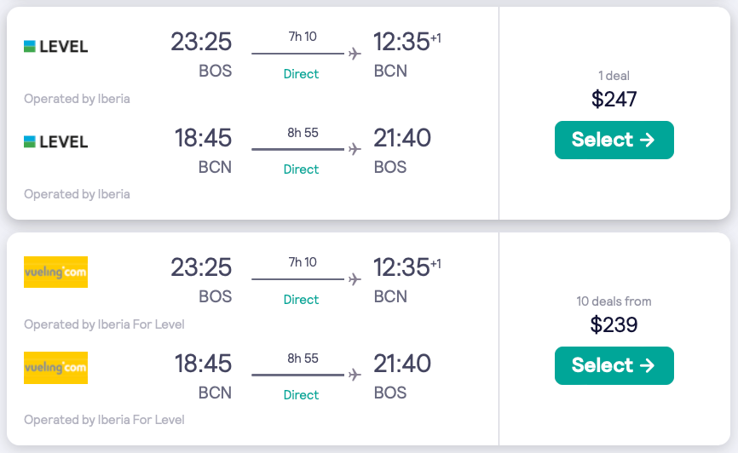Image resolution: width=738 pixels, height=453 pixels.
Task: Click the 8h 55 duration on LEVEL return
Action: coord(303,133)
